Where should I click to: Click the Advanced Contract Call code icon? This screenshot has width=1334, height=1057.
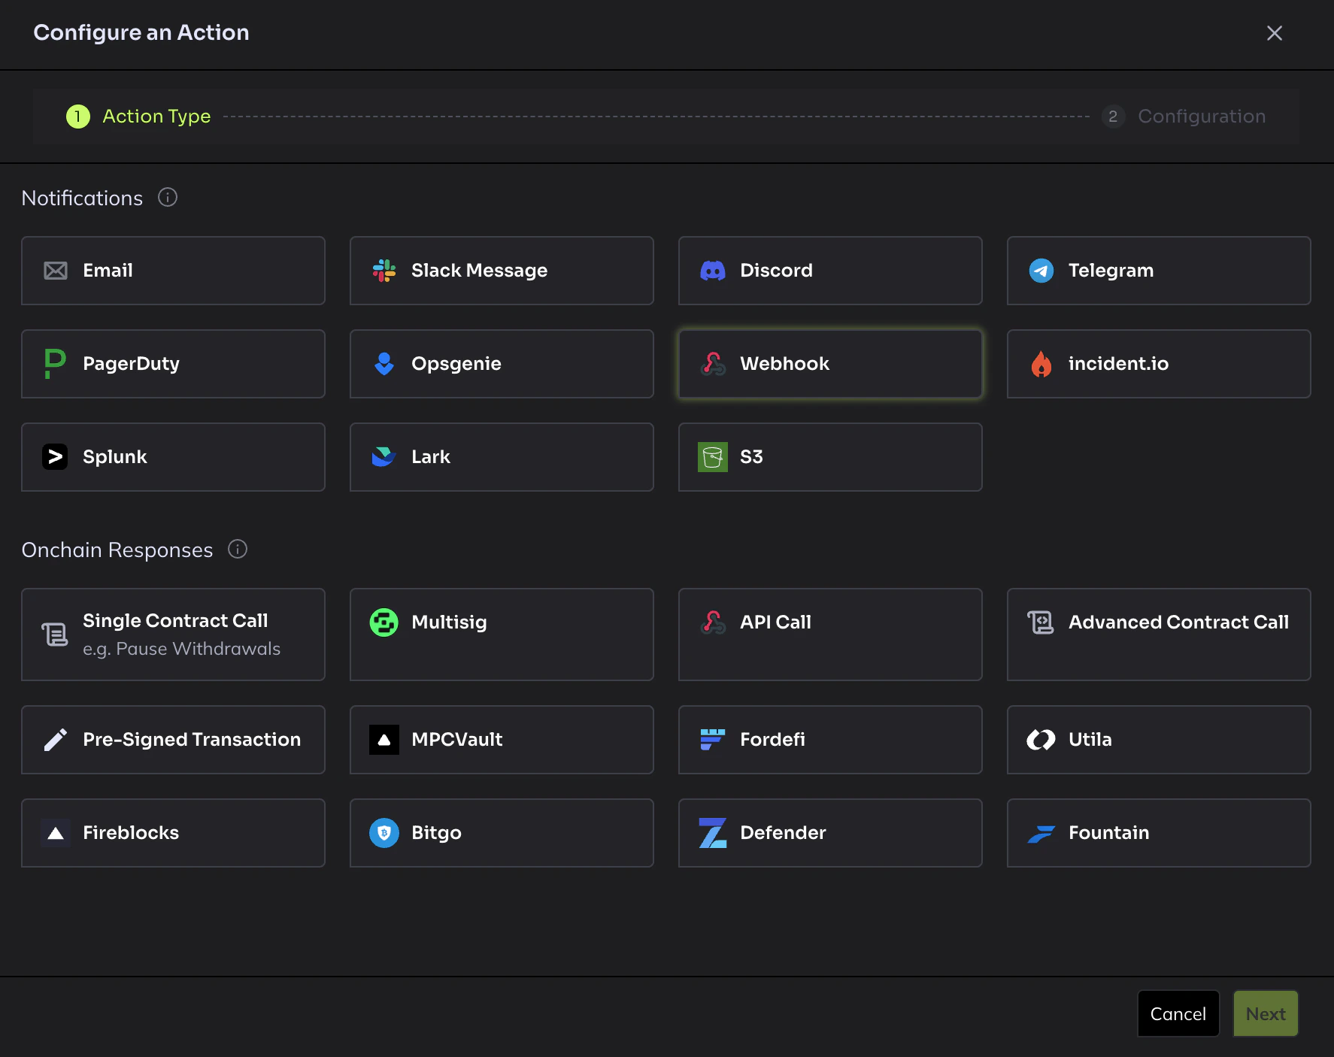pyautogui.click(x=1041, y=622)
